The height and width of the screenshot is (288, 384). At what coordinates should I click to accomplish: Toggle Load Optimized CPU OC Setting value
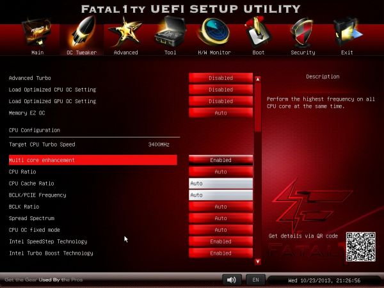click(x=221, y=90)
